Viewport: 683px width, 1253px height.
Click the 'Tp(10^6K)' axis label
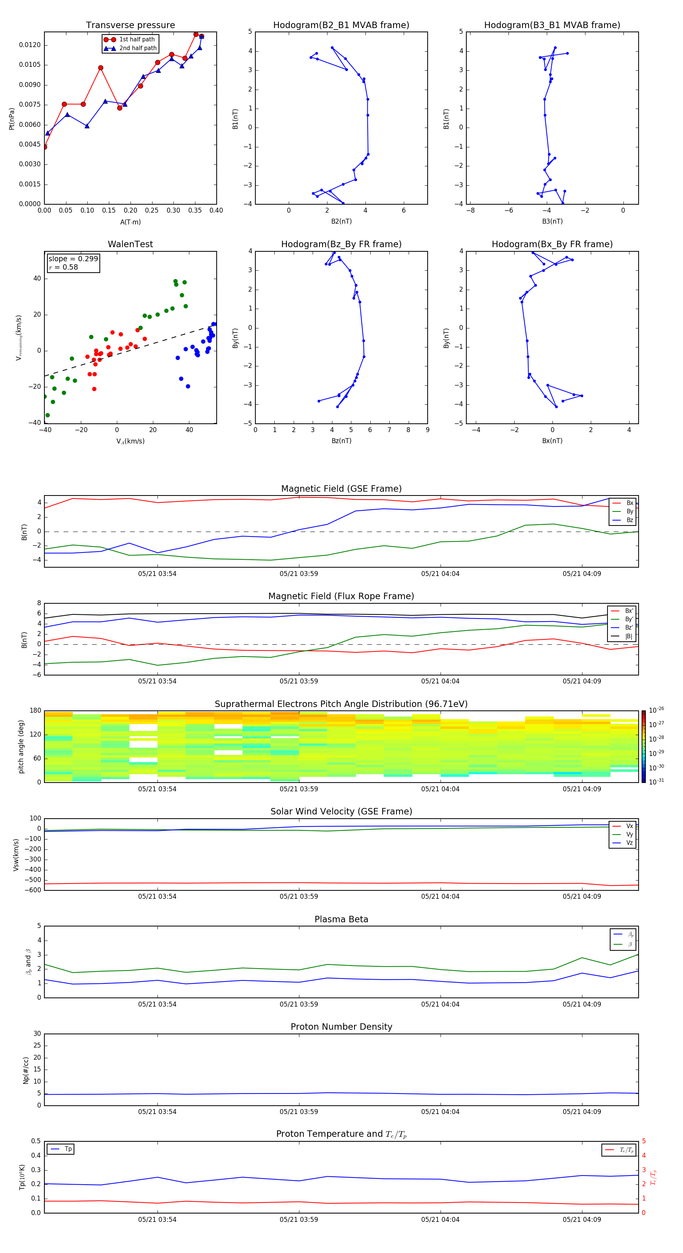tap(22, 1177)
